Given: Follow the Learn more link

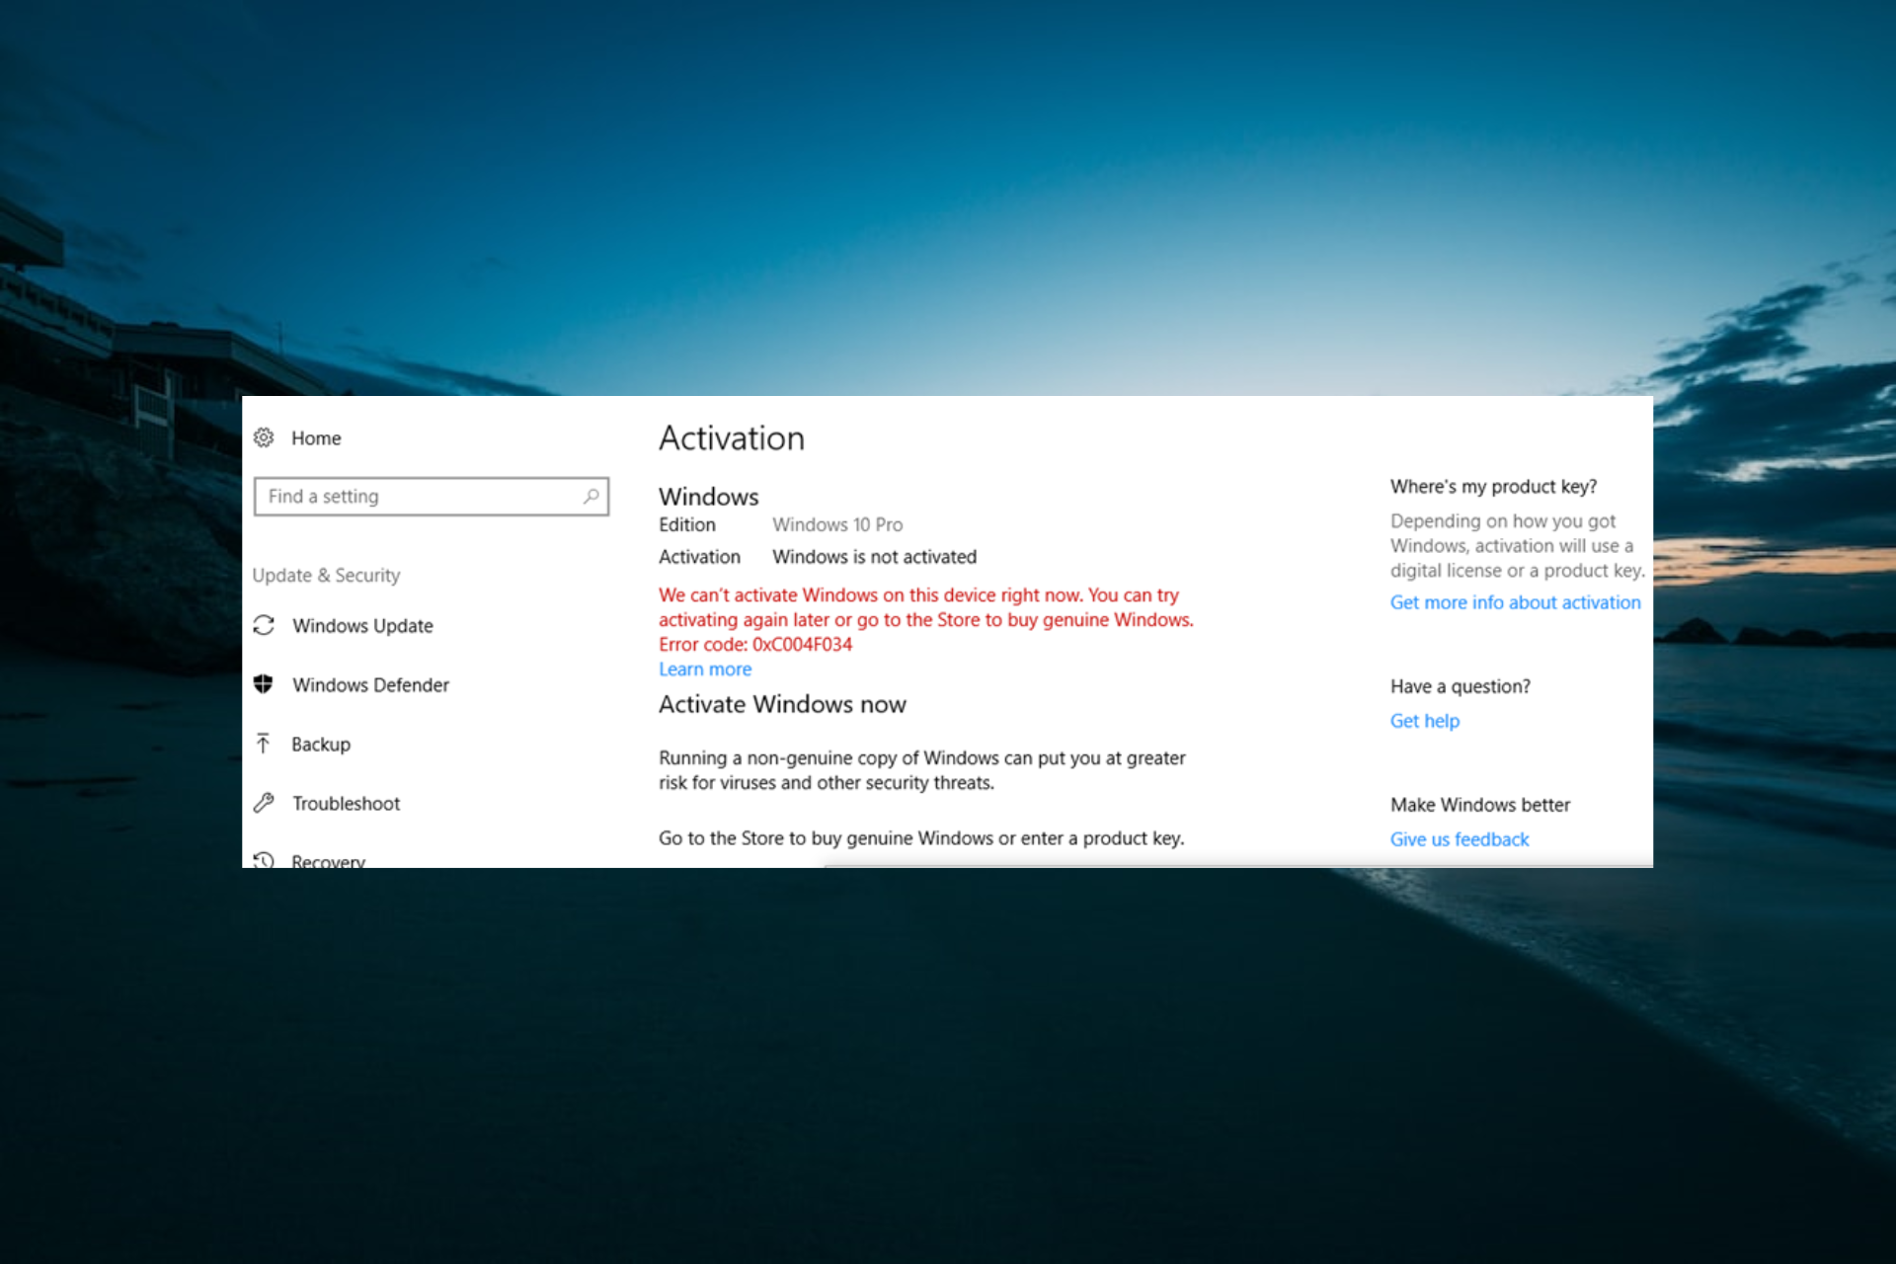Looking at the screenshot, I should tap(705, 670).
